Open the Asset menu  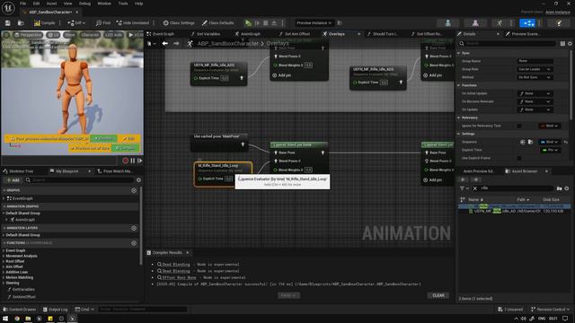click(51, 4)
